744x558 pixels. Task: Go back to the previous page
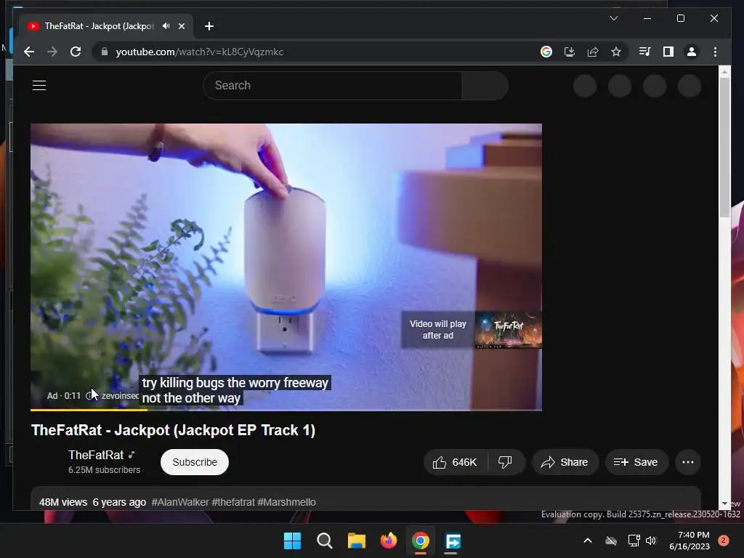29,52
